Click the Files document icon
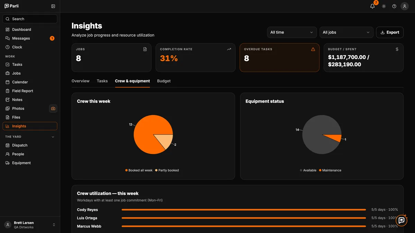Screen dimensions: 415x233 (x=8, y=117)
